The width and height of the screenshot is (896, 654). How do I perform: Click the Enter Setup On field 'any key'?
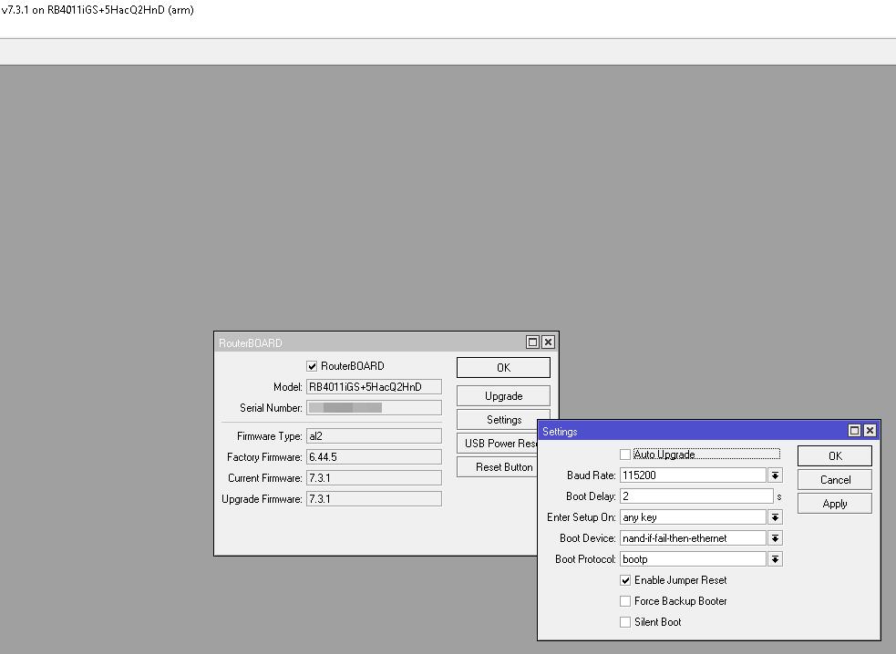coord(693,517)
